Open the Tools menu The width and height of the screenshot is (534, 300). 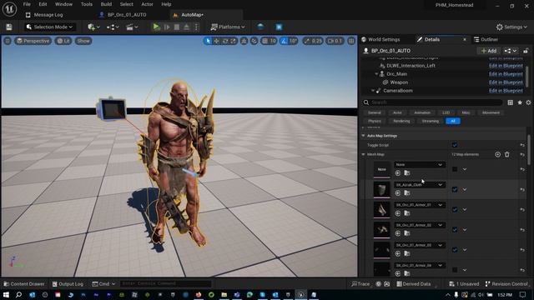(x=87, y=4)
